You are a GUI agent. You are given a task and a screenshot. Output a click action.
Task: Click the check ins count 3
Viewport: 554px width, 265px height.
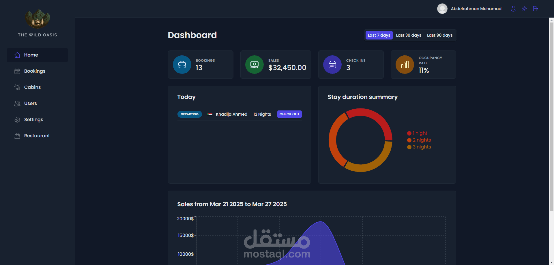pos(348,68)
